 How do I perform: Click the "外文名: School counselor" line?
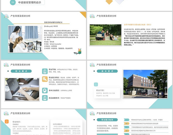tap(53, 44)
